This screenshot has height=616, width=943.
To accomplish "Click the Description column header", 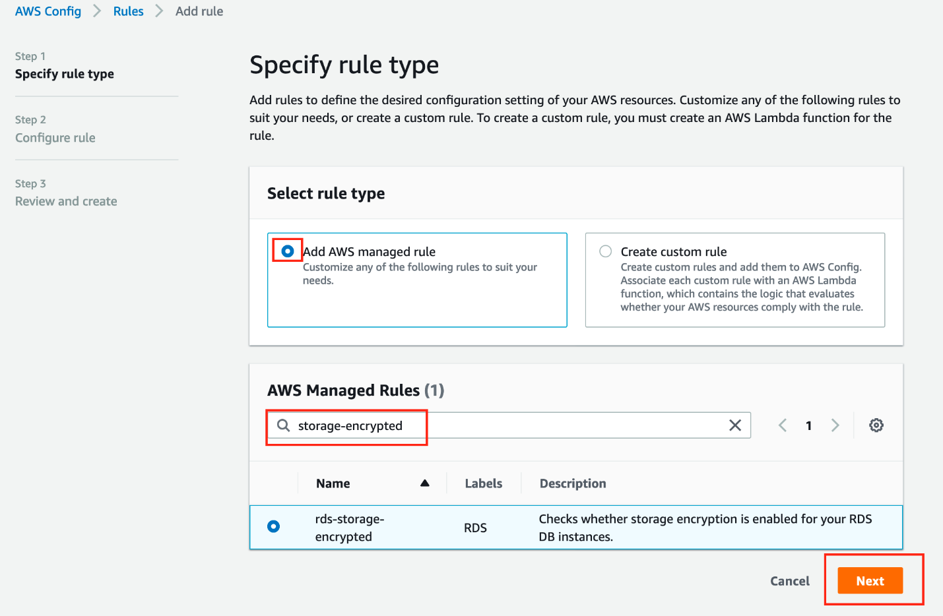I will (x=573, y=483).
